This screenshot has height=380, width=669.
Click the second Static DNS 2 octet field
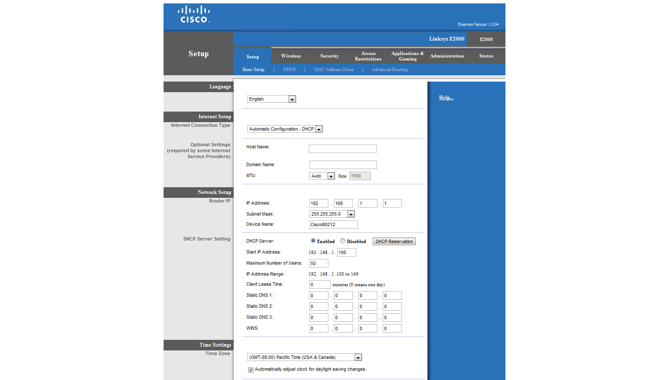coord(343,306)
